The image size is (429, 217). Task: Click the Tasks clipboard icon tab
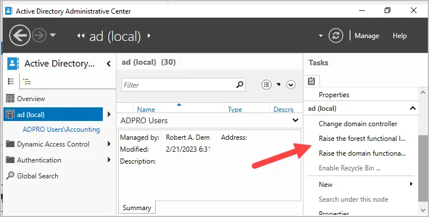311,81
